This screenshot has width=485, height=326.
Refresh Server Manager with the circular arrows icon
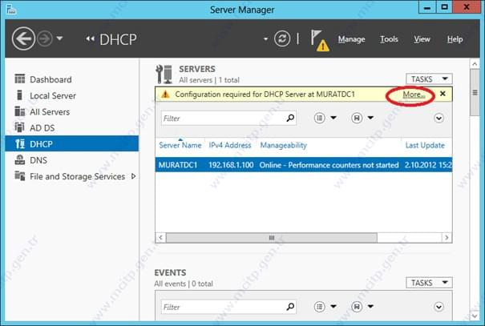tap(282, 39)
